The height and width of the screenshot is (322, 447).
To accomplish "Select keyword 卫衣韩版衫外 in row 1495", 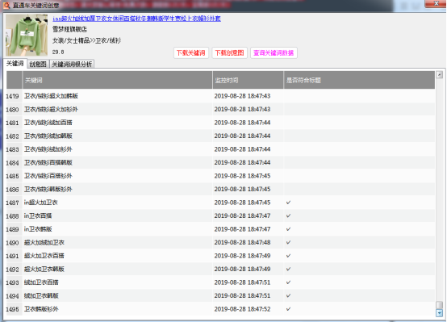I will (41, 309).
